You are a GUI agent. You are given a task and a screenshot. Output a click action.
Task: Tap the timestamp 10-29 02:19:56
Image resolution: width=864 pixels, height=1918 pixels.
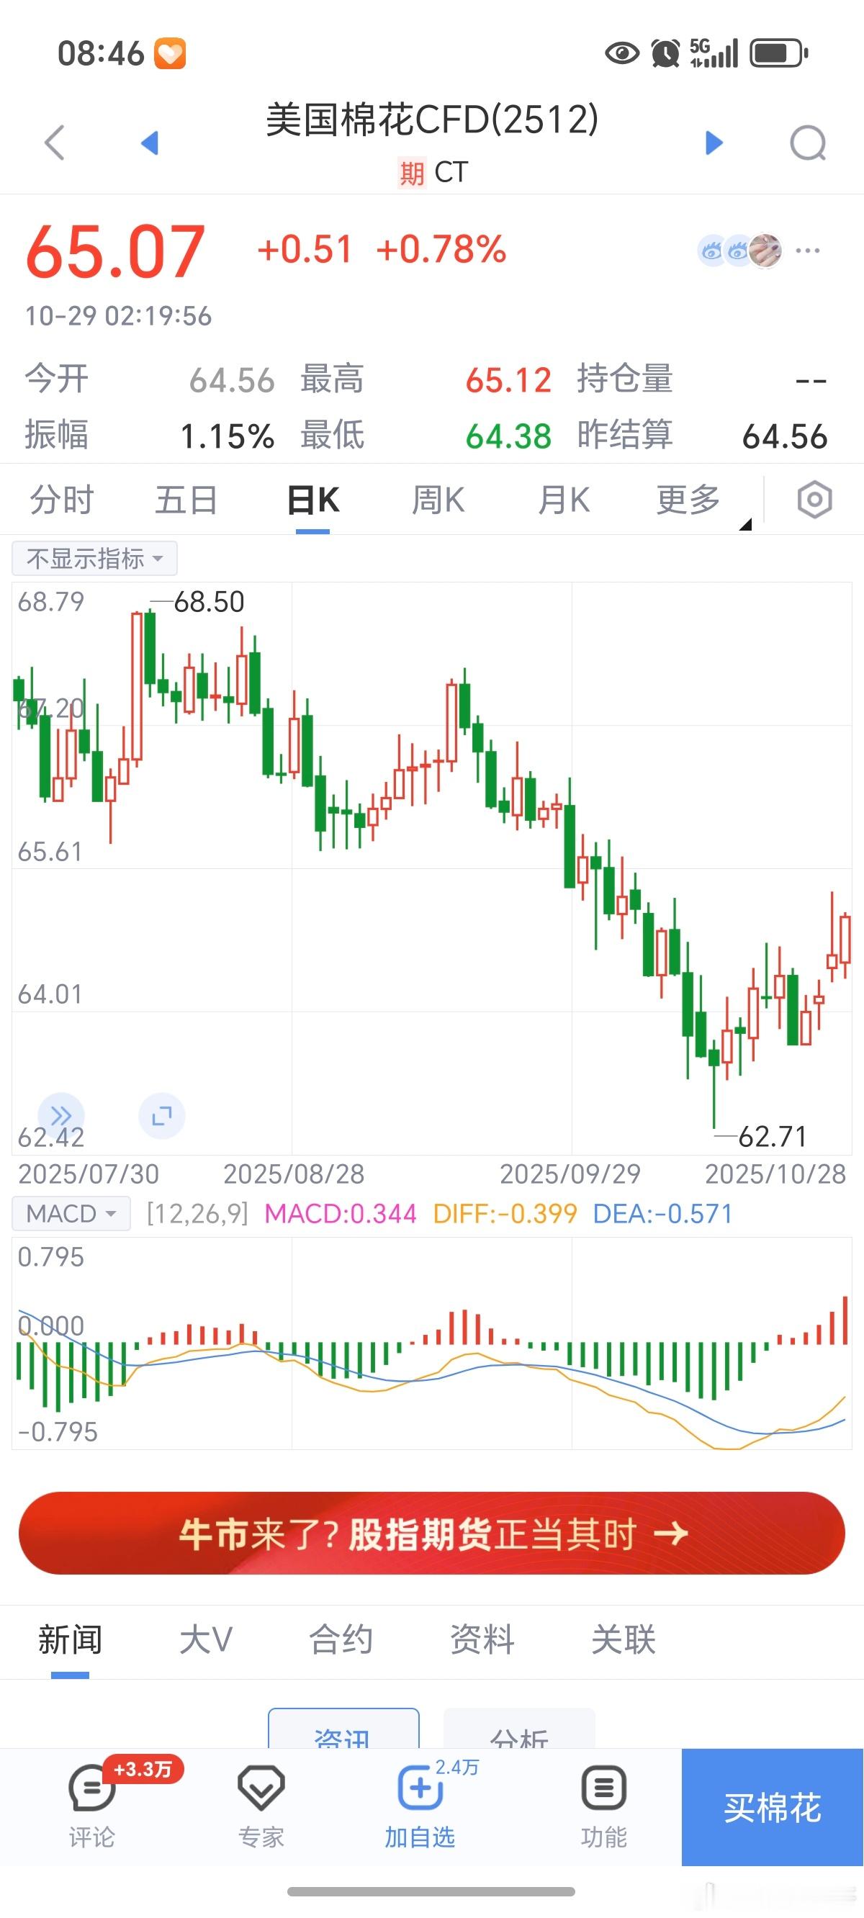[118, 315]
